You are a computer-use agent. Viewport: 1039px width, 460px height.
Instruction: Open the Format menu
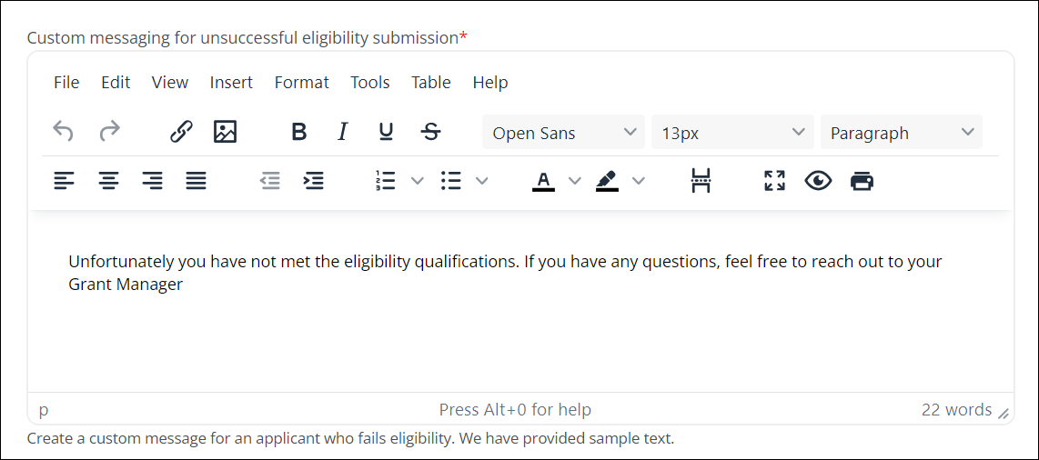coord(301,83)
